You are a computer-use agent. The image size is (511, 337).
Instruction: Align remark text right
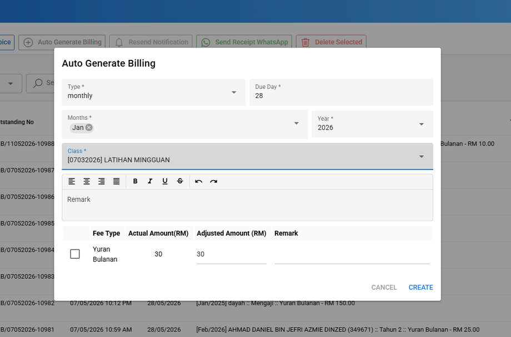102,181
